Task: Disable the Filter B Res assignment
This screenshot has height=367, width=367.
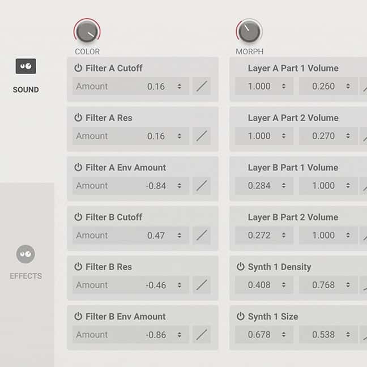Action: pyautogui.click(x=78, y=267)
